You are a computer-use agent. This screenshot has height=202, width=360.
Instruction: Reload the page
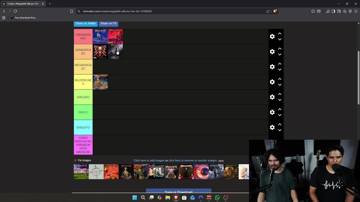tap(15, 11)
